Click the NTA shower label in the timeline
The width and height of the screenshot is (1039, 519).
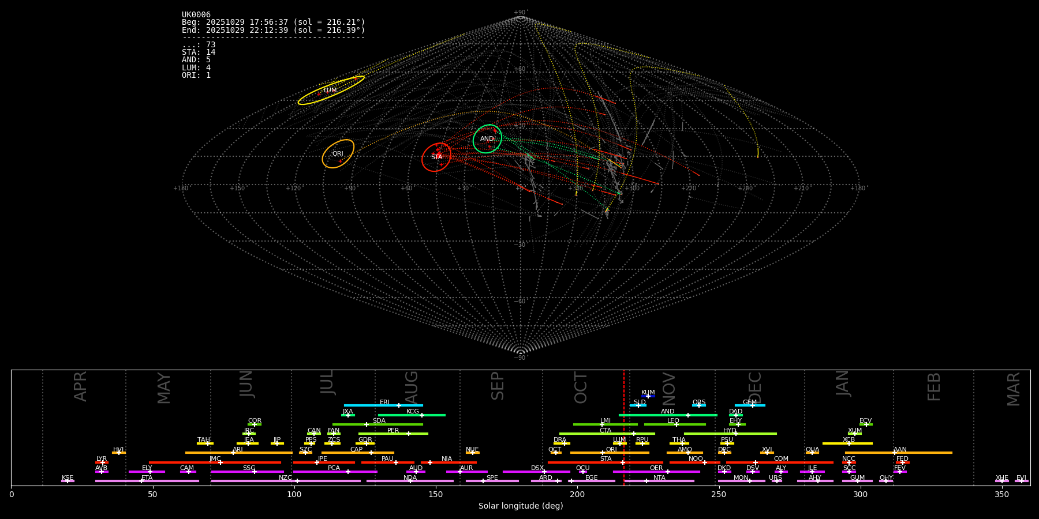pyautogui.click(x=660, y=478)
